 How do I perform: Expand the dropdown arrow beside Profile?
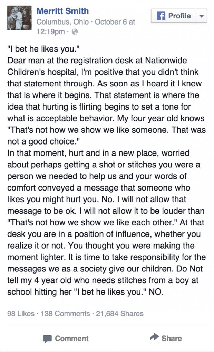click(x=202, y=16)
